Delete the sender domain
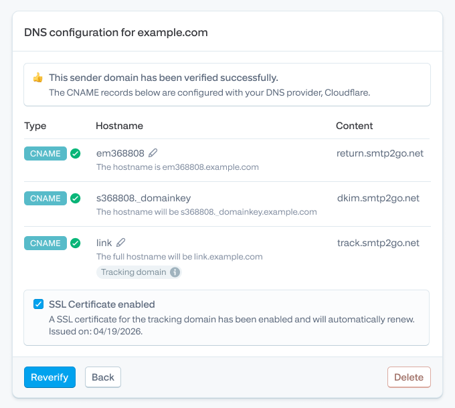Screen dimensions: 455x408 pos(409,377)
